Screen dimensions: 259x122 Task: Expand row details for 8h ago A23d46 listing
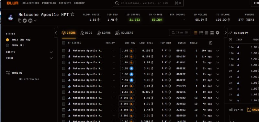(x=218, y=92)
